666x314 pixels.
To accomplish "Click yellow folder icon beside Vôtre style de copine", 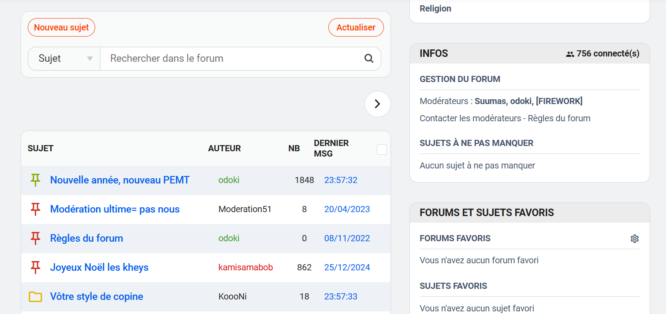I will [x=35, y=297].
